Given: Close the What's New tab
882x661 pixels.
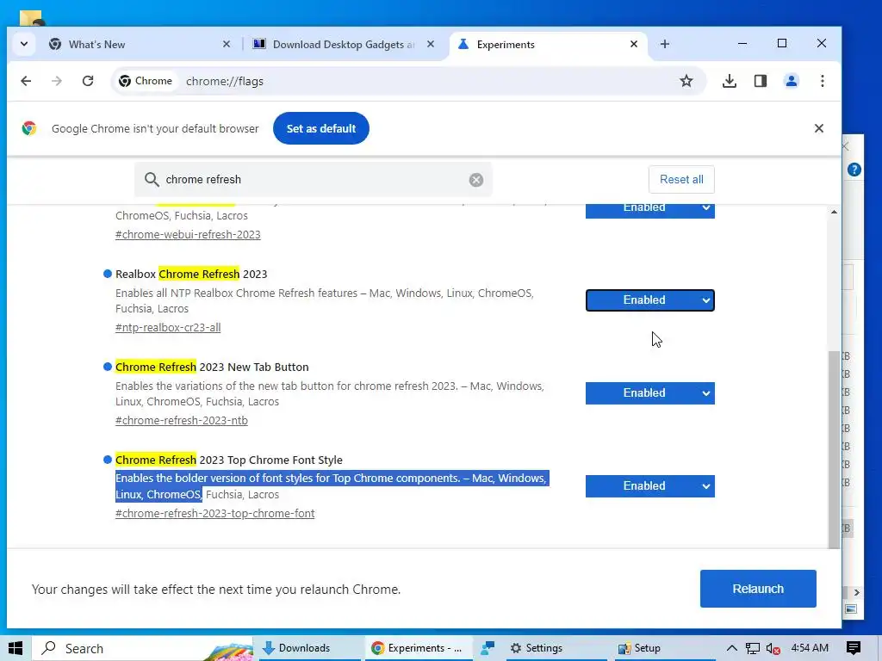Looking at the screenshot, I should click(227, 44).
